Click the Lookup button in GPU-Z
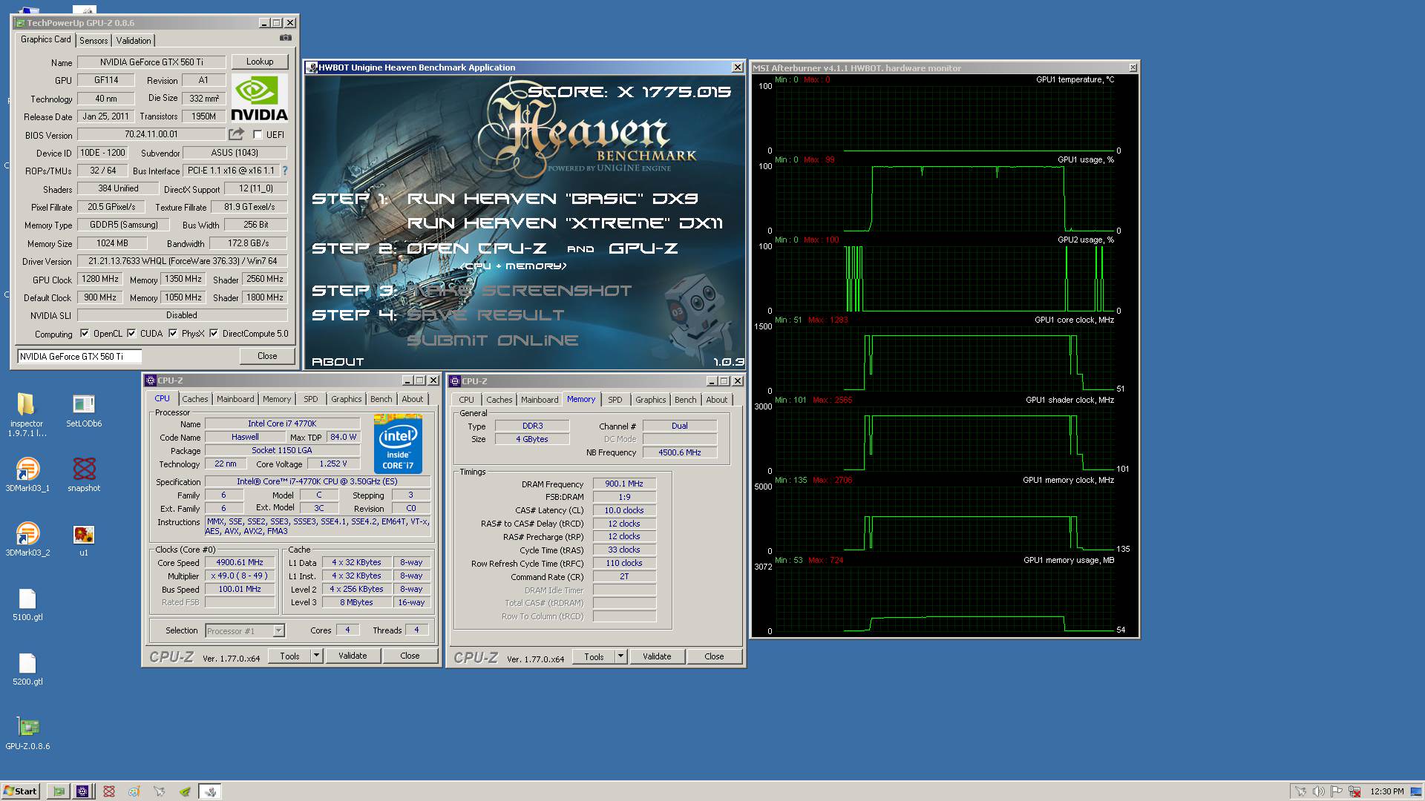Screen dimensions: 1425x801 260,62
